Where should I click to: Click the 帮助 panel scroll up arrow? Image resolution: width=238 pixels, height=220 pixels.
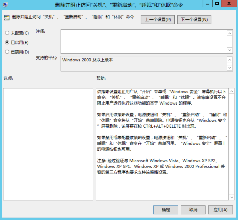click(232, 91)
